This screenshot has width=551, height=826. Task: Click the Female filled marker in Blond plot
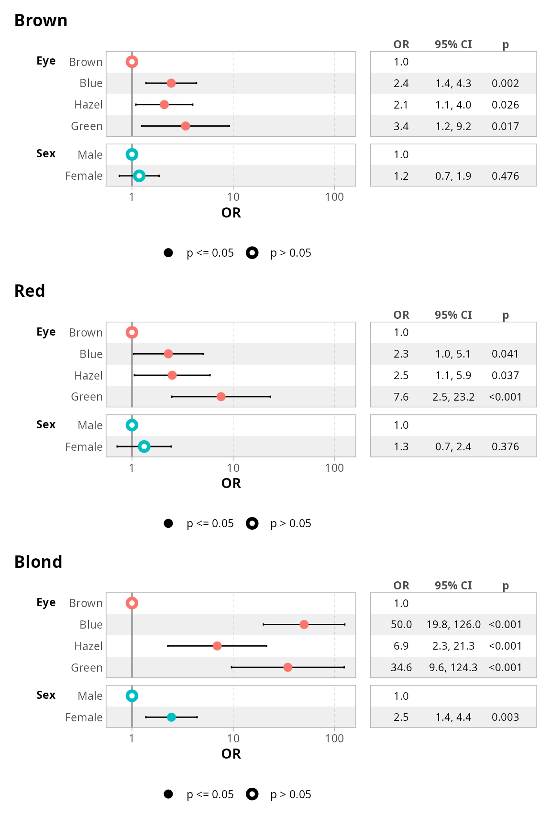click(x=172, y=717)
